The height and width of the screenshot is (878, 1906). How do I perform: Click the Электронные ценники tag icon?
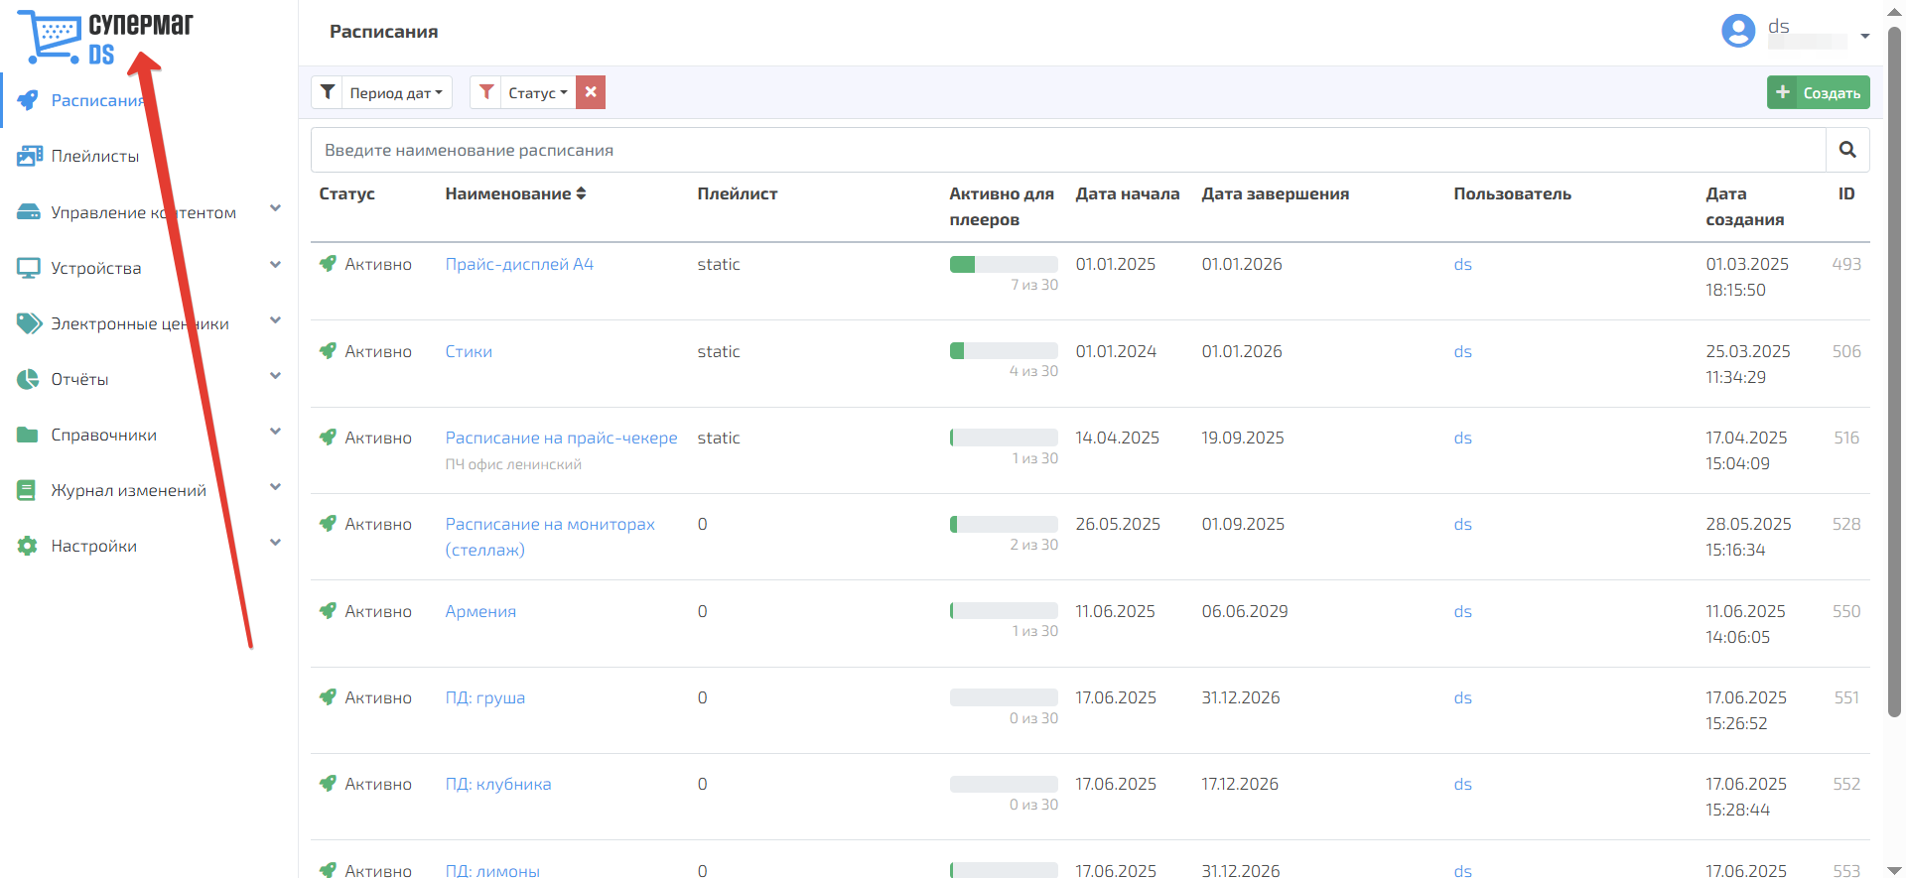coord(29,323)
